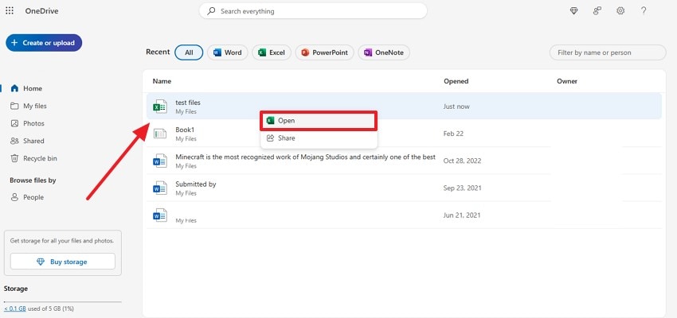
Task: Click the premium diamond icon in header
Action: point(574,11)
